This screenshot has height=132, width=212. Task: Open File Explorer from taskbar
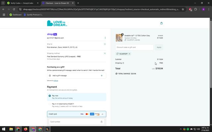pos(11,129)
